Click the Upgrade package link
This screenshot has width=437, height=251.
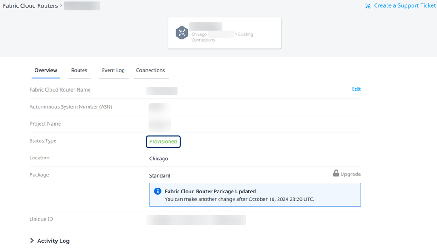click(350, 174)
